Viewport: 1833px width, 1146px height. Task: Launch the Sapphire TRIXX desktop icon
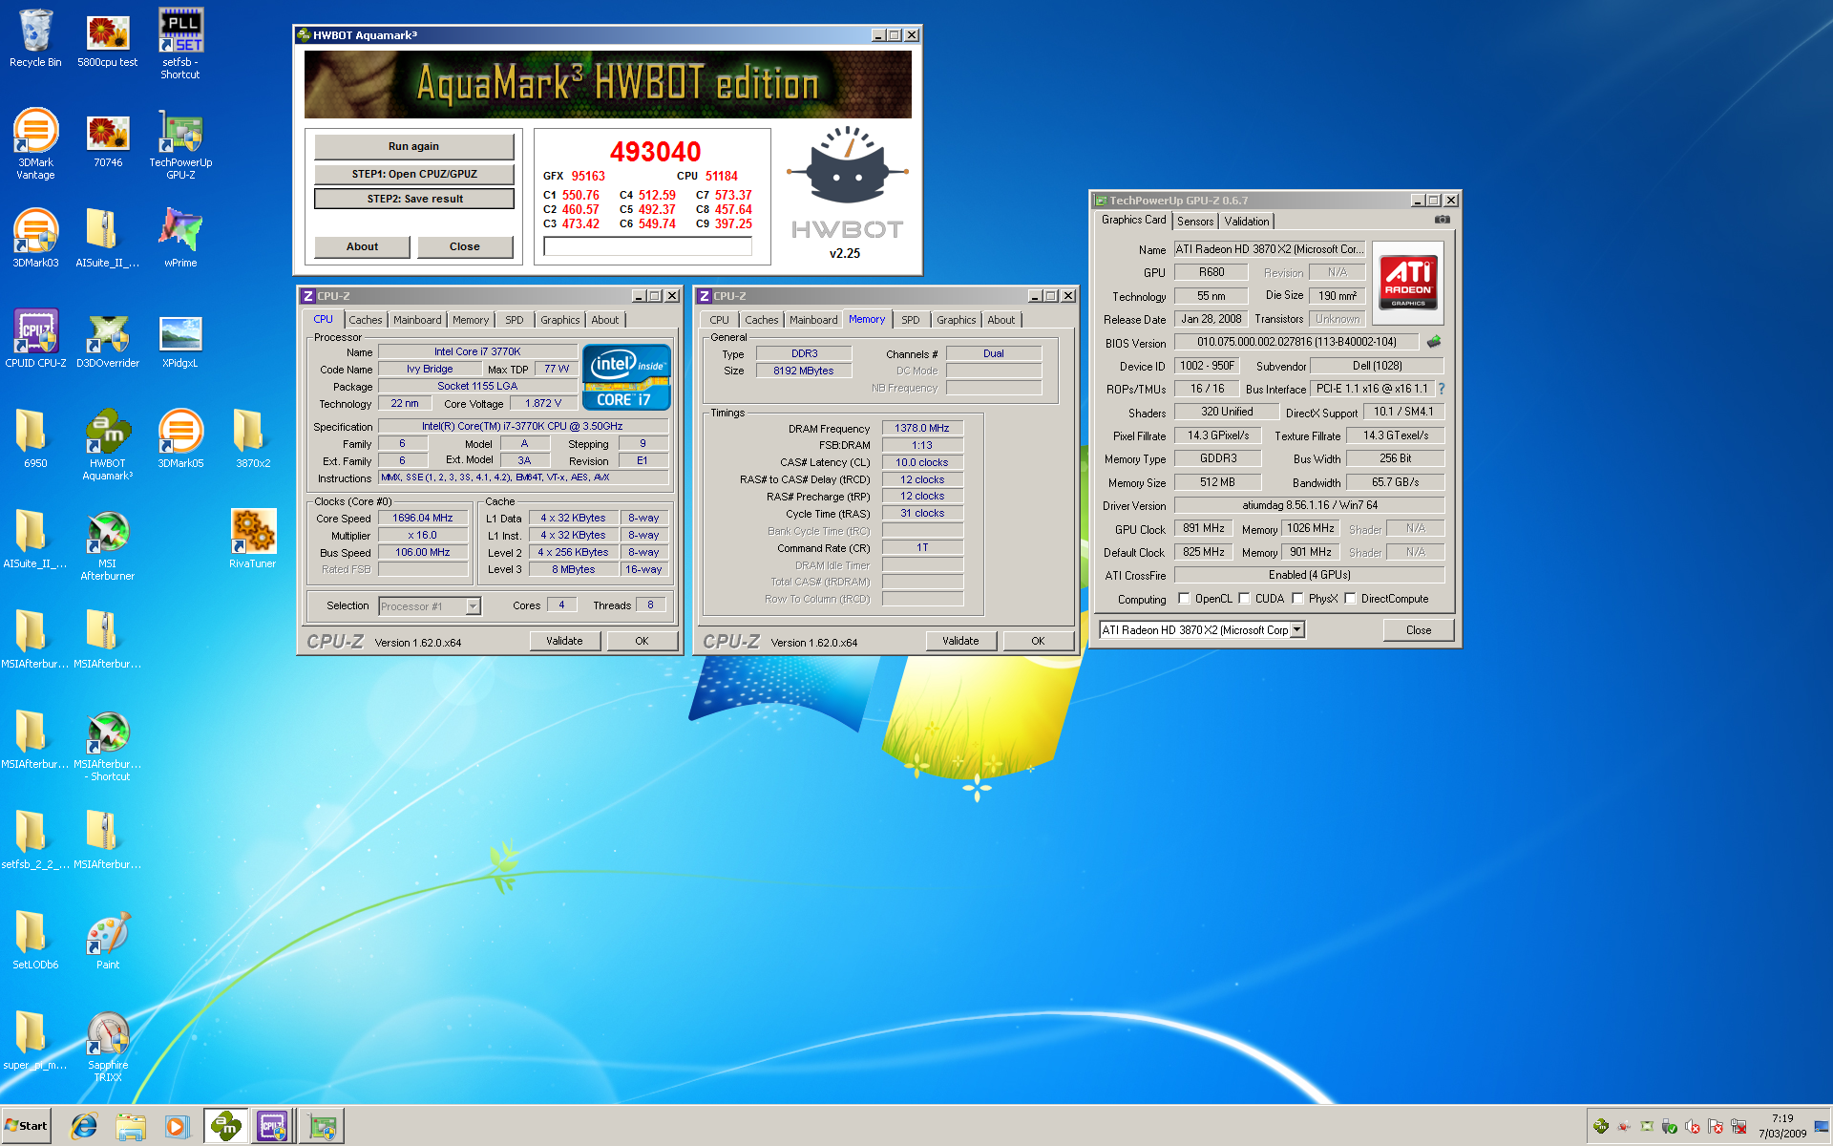pyautogui.click(x=108, y=1046)
